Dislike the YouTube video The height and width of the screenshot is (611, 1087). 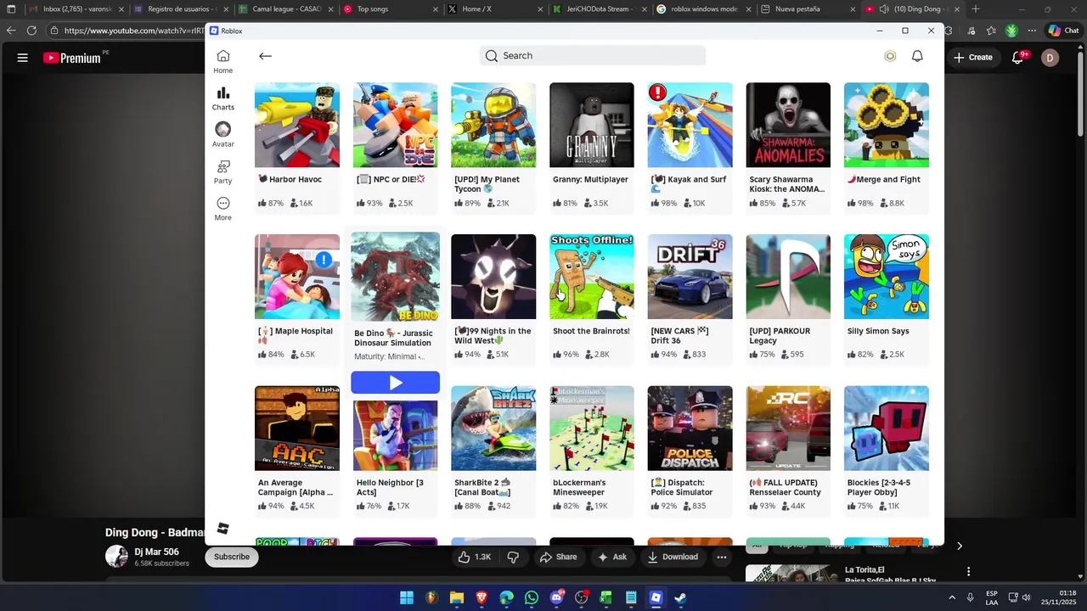pos(513,557)
